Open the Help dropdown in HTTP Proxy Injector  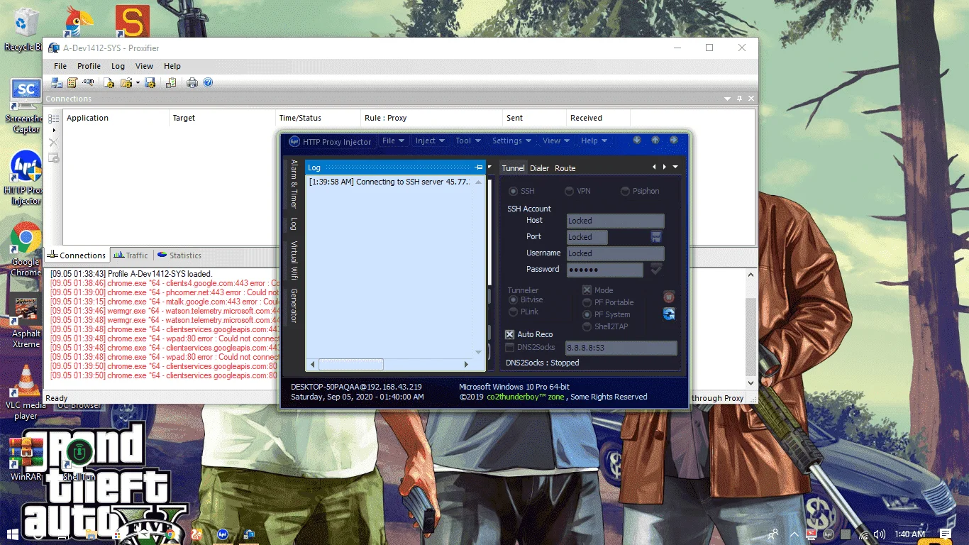point(594,141)
